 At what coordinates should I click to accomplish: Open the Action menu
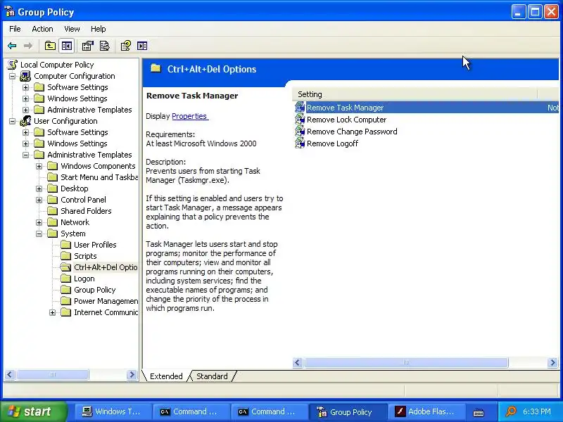point(42,29)
